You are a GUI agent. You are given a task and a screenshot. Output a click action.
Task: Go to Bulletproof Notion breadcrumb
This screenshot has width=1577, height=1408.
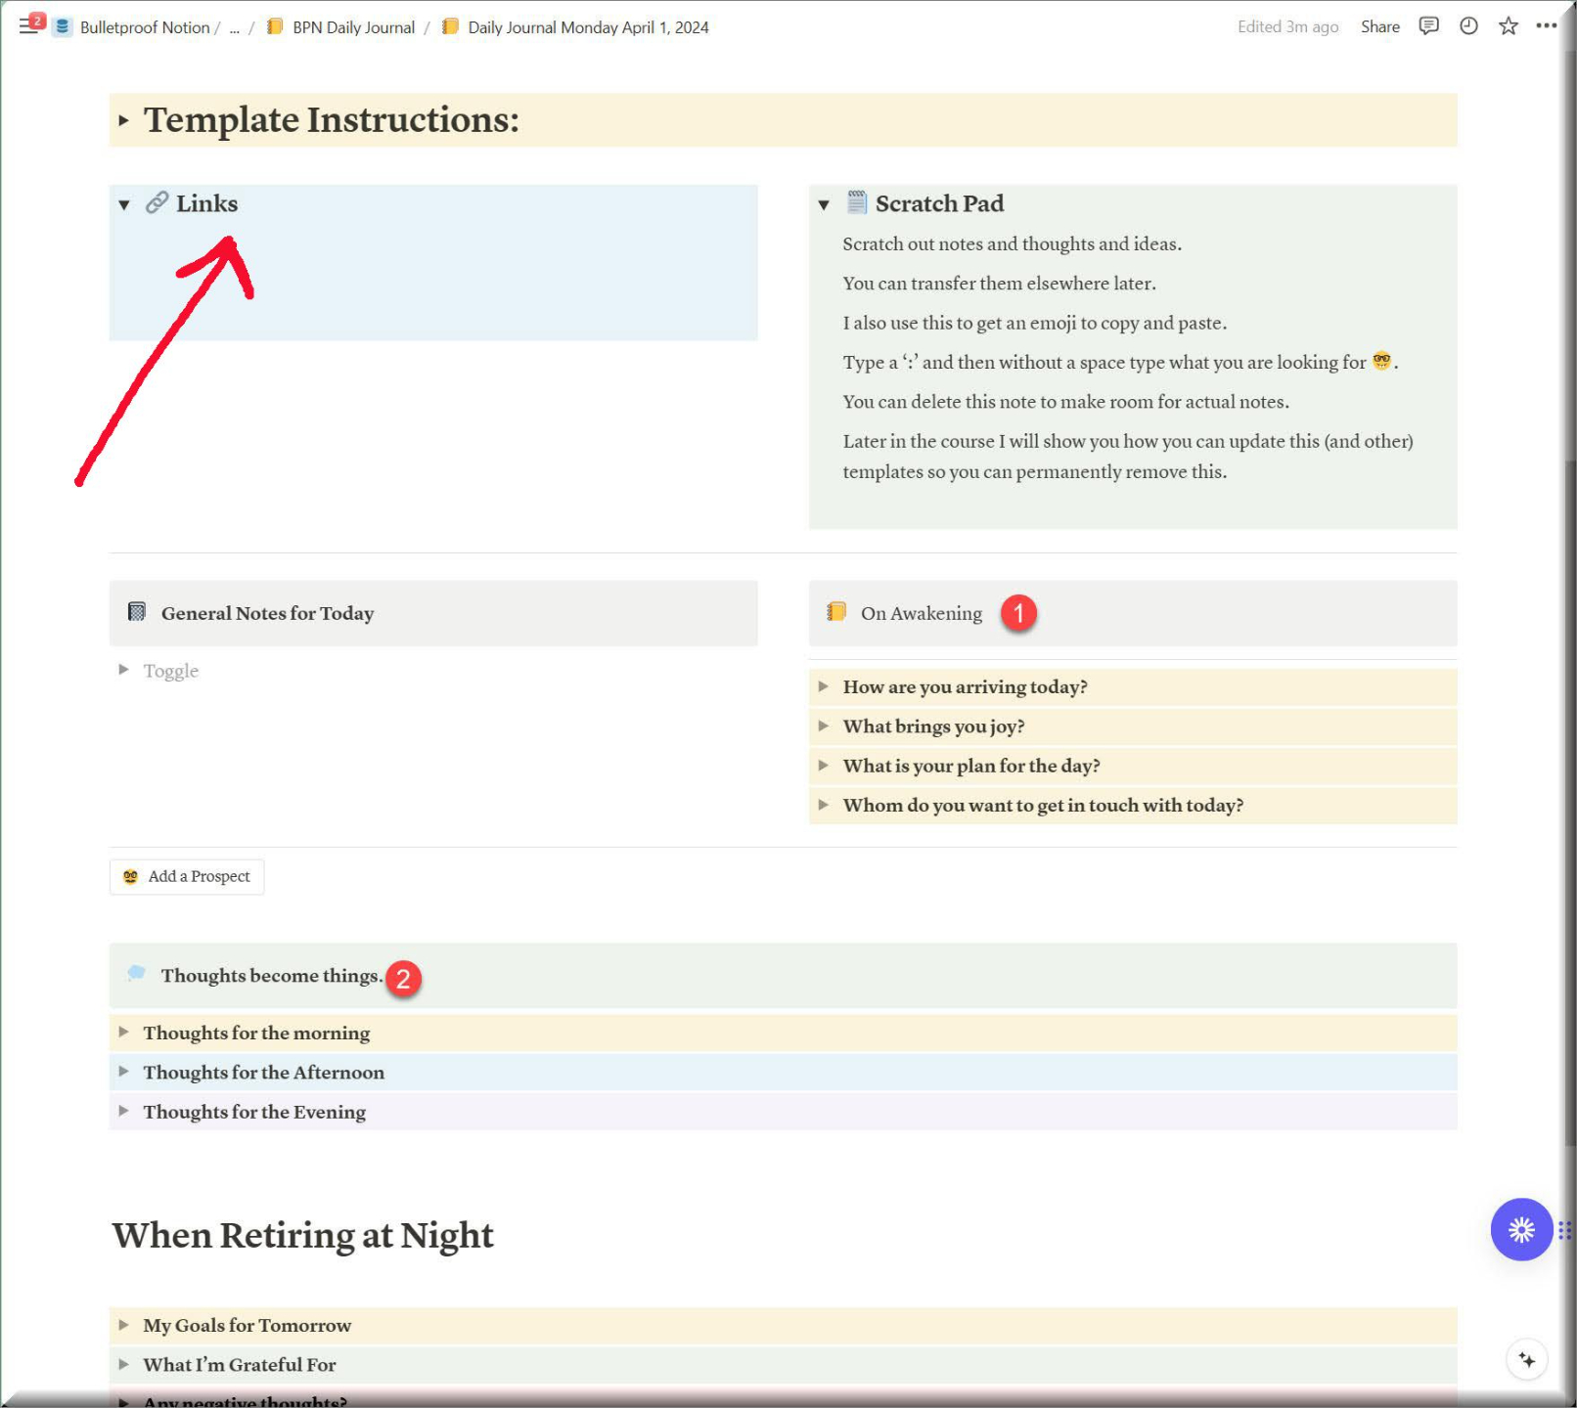[145, 27]
